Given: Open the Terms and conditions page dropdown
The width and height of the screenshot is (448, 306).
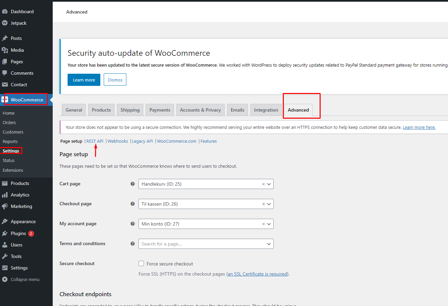Looking at the screenshot, I should click(x=206, y=244).
